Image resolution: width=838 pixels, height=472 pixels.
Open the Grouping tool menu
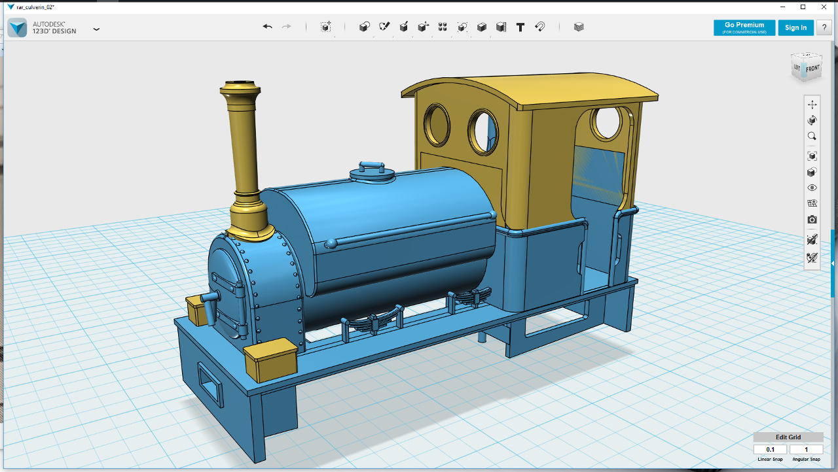pos(462,27)
